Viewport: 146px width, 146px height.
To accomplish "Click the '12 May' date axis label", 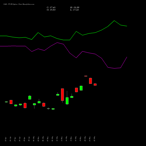I will pyautogui.click(x=57, y=139).
